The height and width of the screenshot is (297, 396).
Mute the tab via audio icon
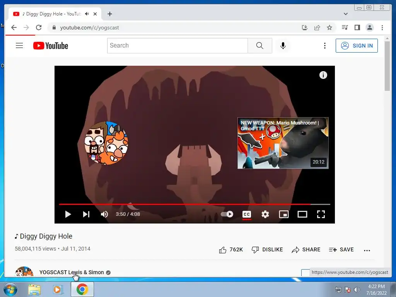pos(87,14)
